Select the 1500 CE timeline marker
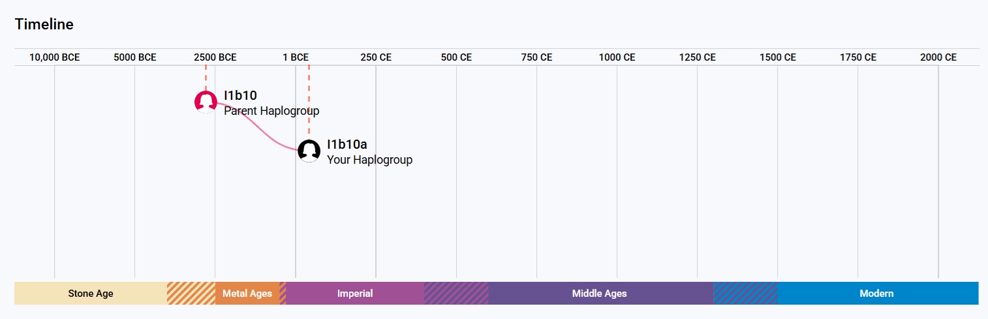Screen dimensions: 988x319 [x=777, y=57]
